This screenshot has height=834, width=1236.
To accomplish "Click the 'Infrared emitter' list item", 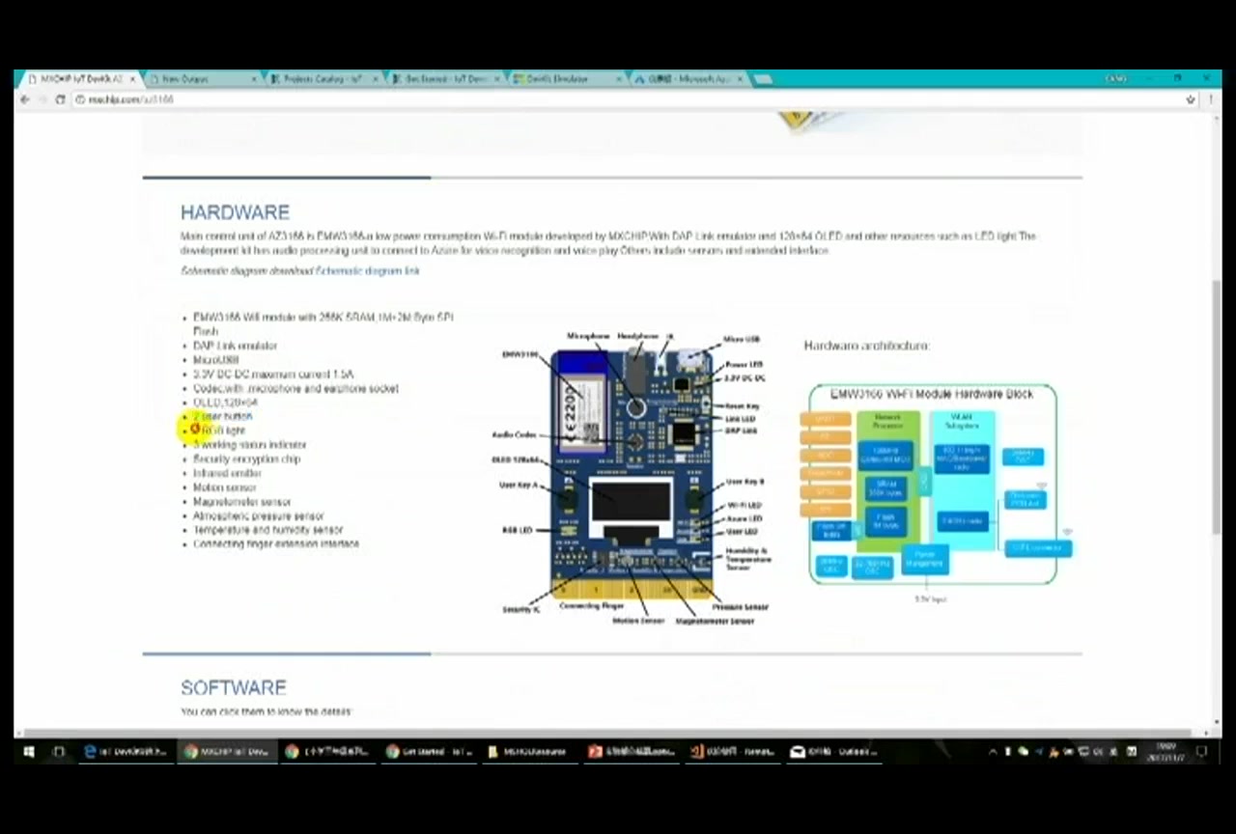I will [227, 473].
